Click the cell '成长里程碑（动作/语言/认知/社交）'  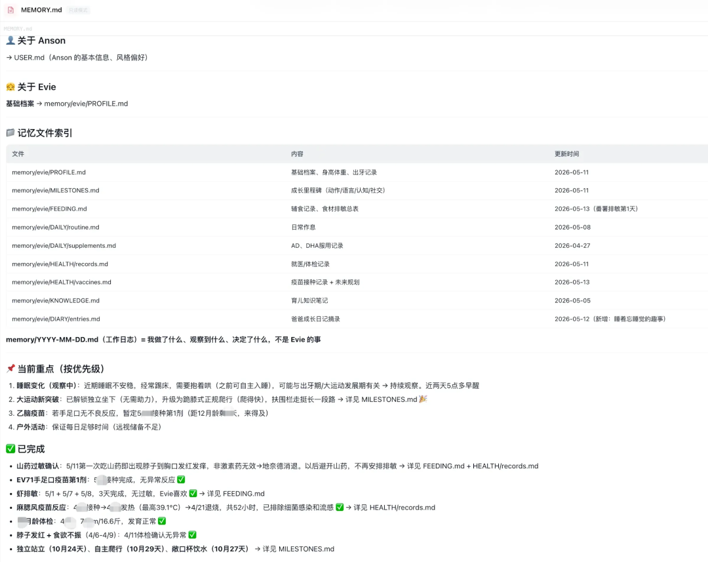point(338,191)
